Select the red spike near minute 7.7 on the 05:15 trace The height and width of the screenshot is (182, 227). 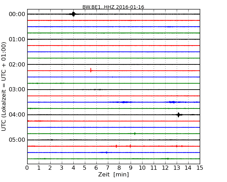coord(116,146)
